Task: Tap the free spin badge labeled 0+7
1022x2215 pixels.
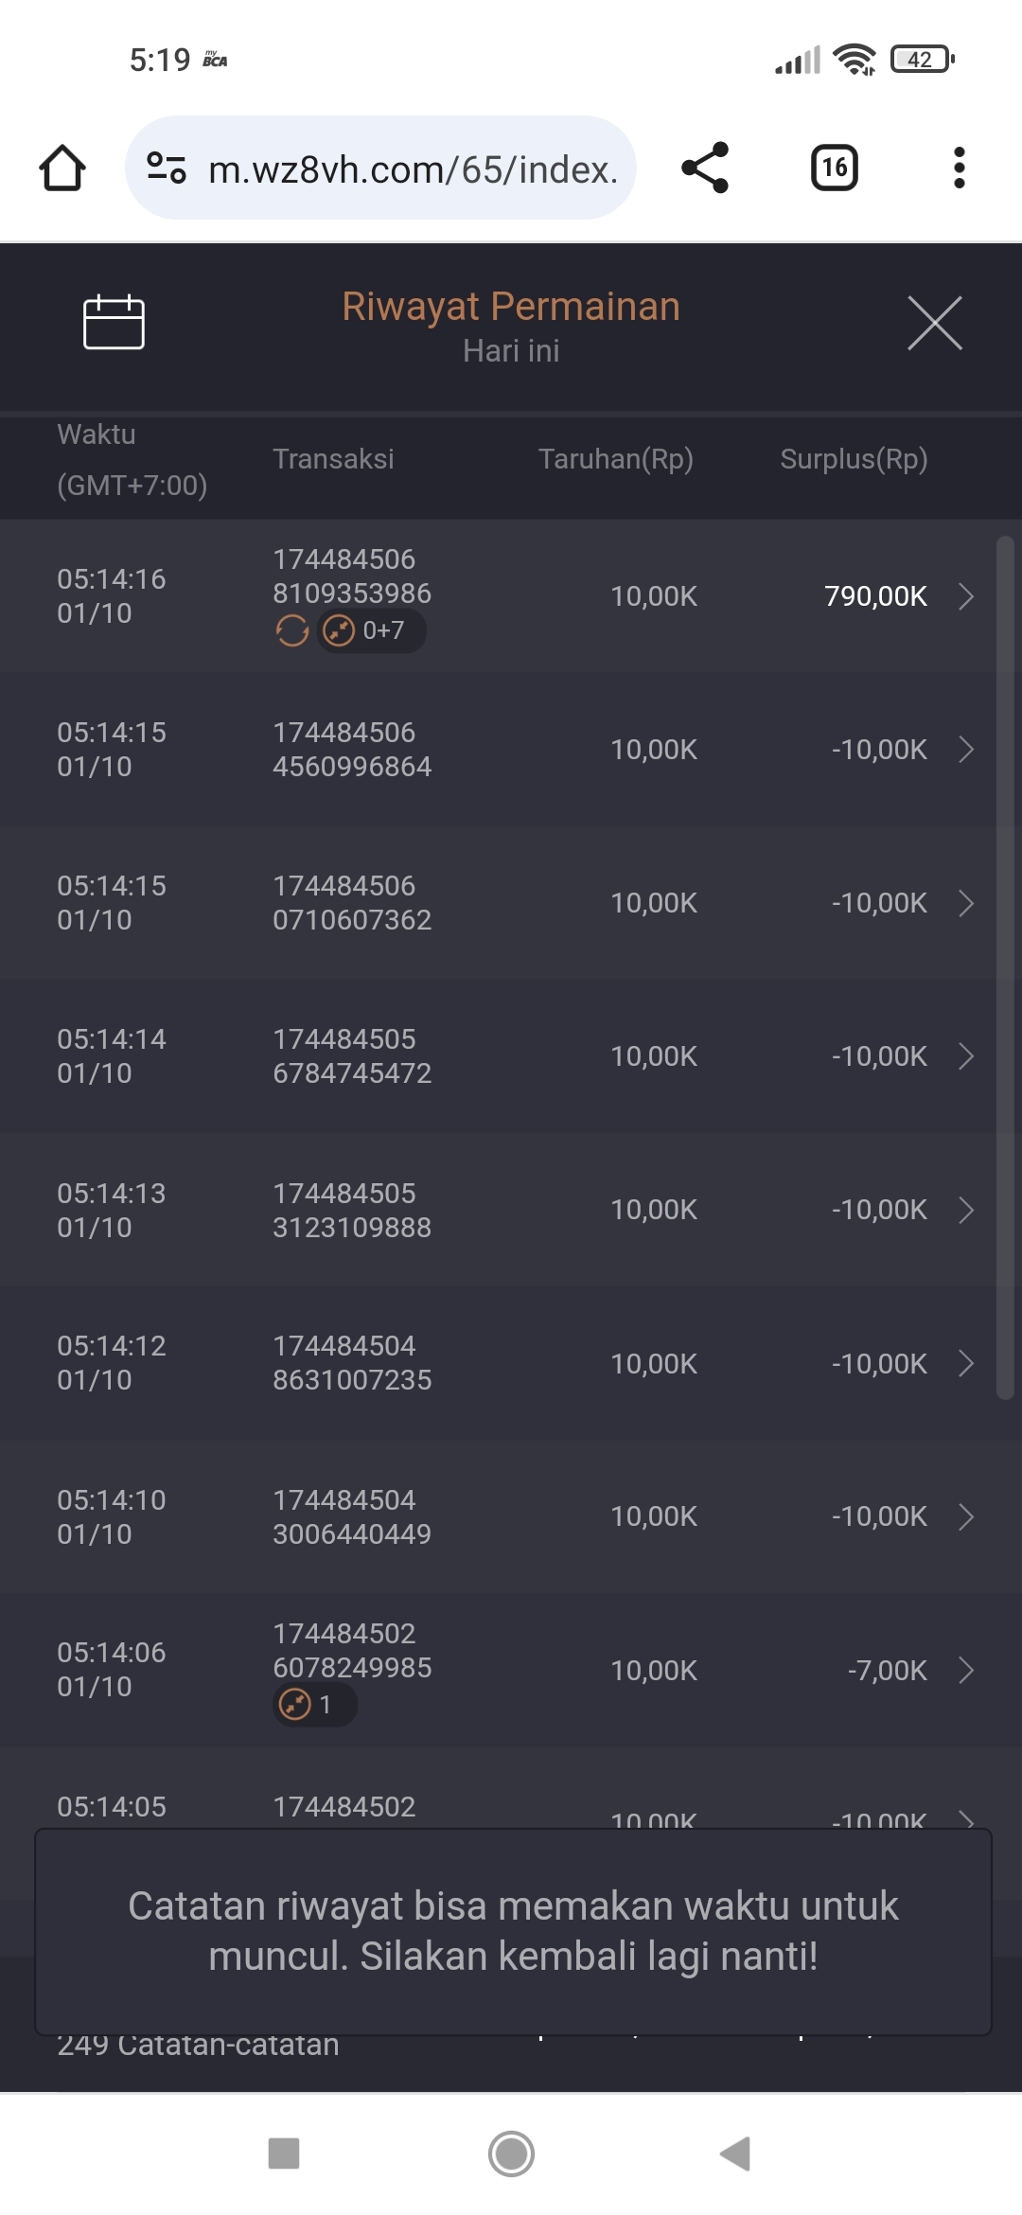Action: point(371,630)
